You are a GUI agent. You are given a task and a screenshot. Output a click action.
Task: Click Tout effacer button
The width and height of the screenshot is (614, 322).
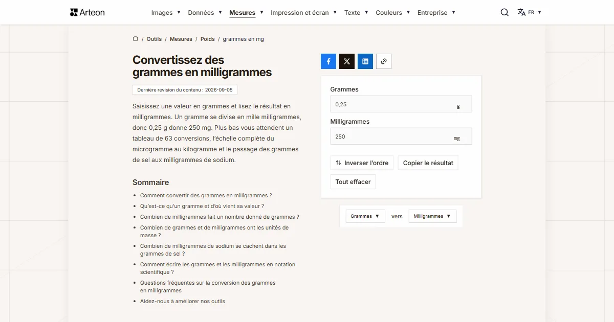[x=353, y=182]
